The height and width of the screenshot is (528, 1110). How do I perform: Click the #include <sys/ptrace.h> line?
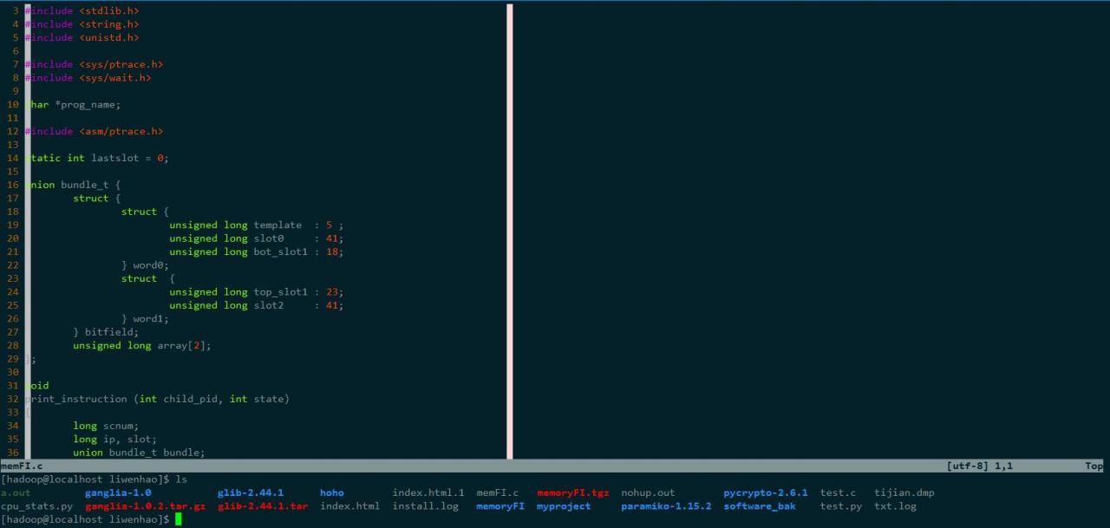[94, 64]
